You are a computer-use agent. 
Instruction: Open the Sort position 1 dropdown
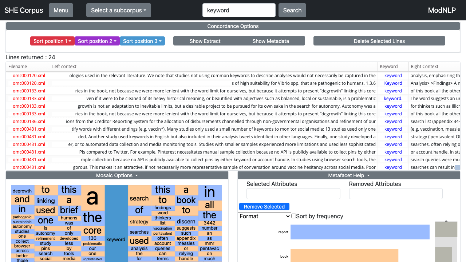52,41
